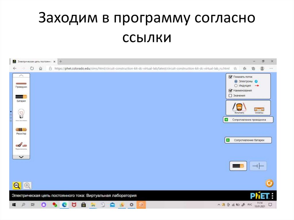Screen dimensions: 294x220
Task: Page the component carousel down
Action: pyautogui.click(x=21, y=157)
